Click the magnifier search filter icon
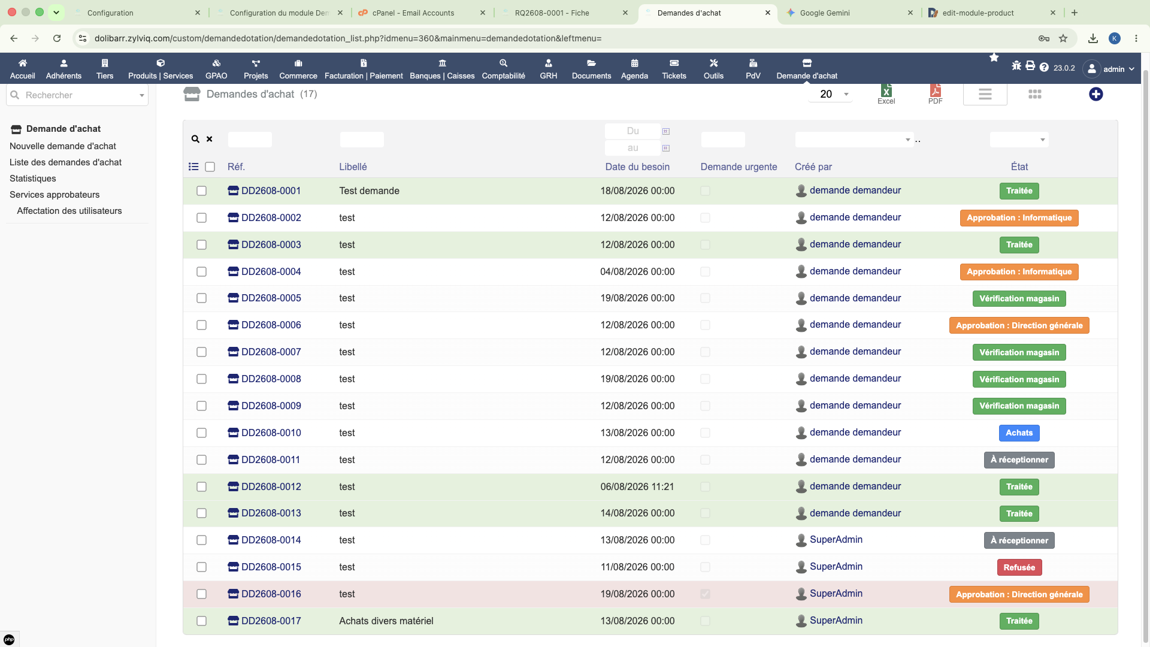The image size is (1150, 647). 195,139
